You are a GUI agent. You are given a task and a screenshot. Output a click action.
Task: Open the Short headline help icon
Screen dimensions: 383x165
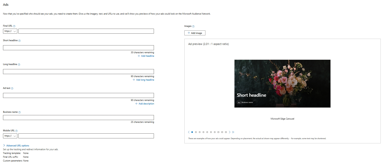click(19, 41)
